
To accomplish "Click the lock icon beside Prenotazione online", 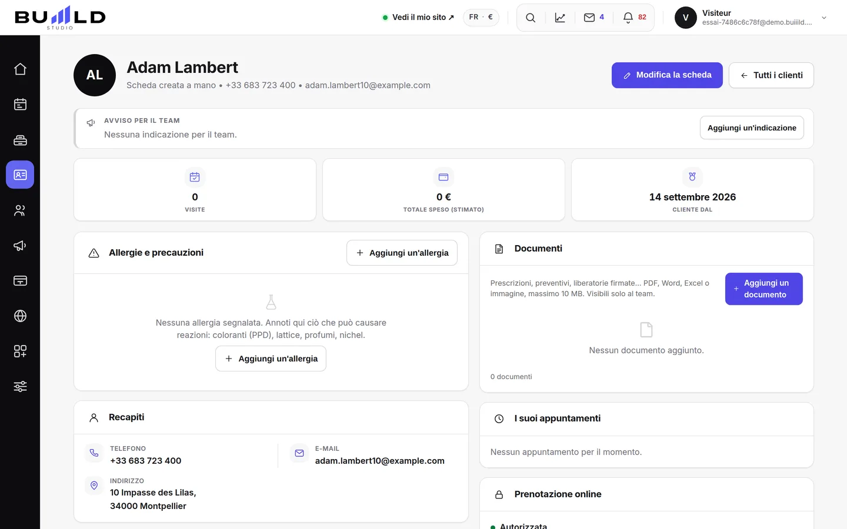I will pos(499,494).
